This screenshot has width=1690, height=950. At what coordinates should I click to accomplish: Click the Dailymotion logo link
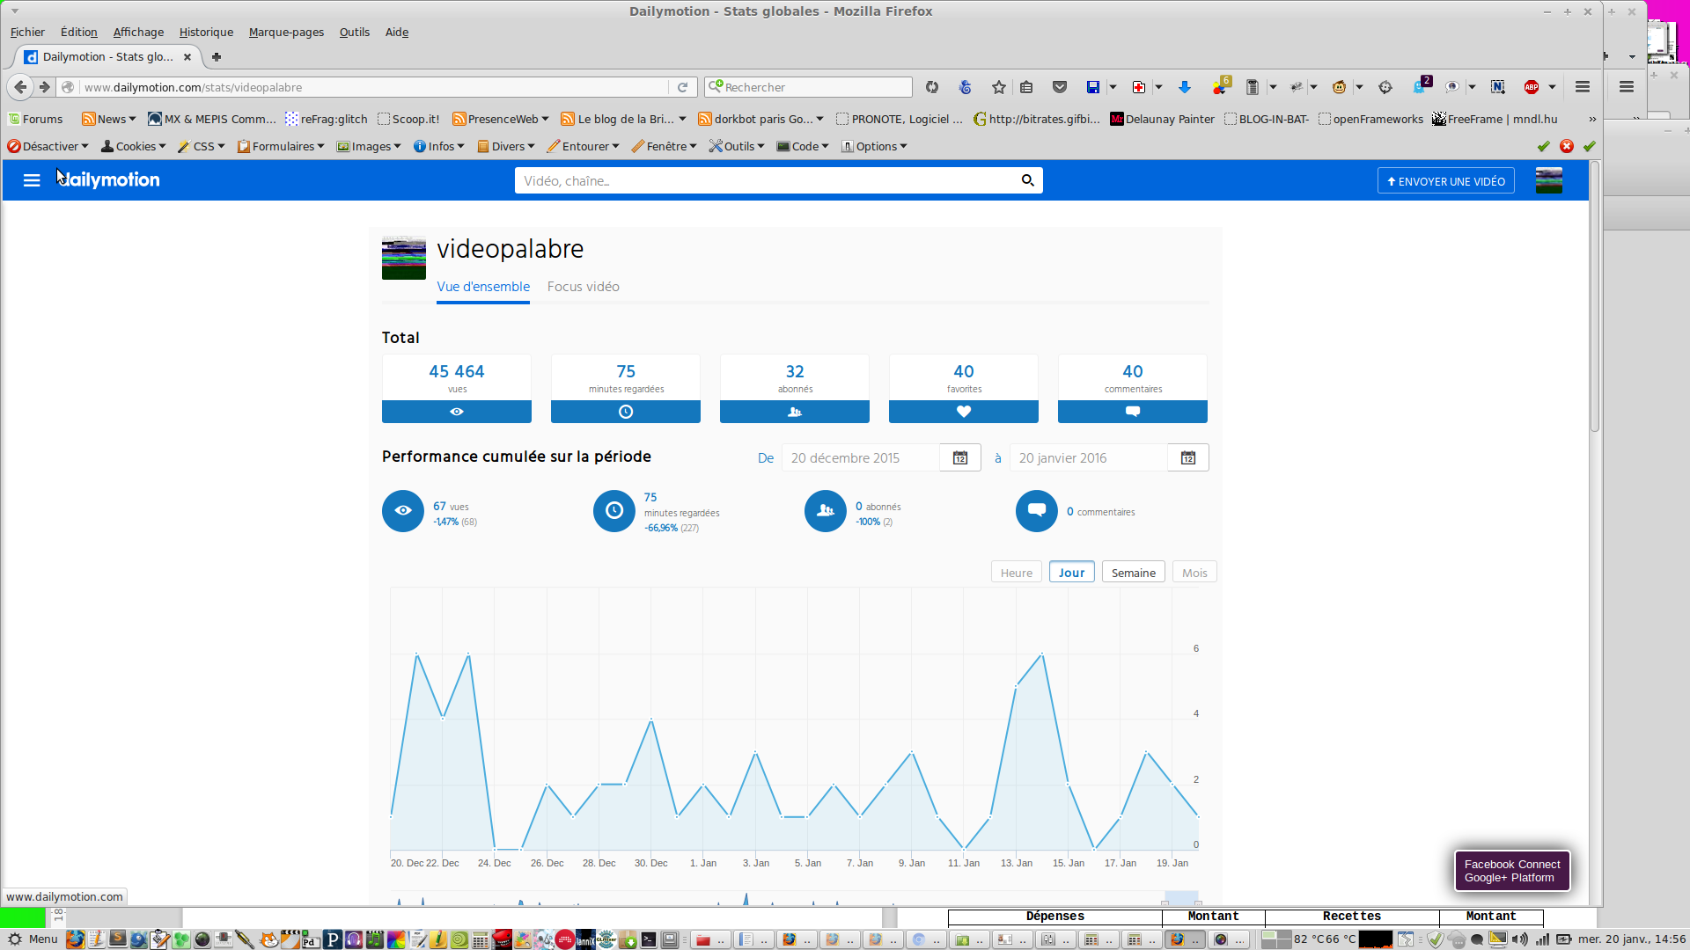(x=109, y=180)
